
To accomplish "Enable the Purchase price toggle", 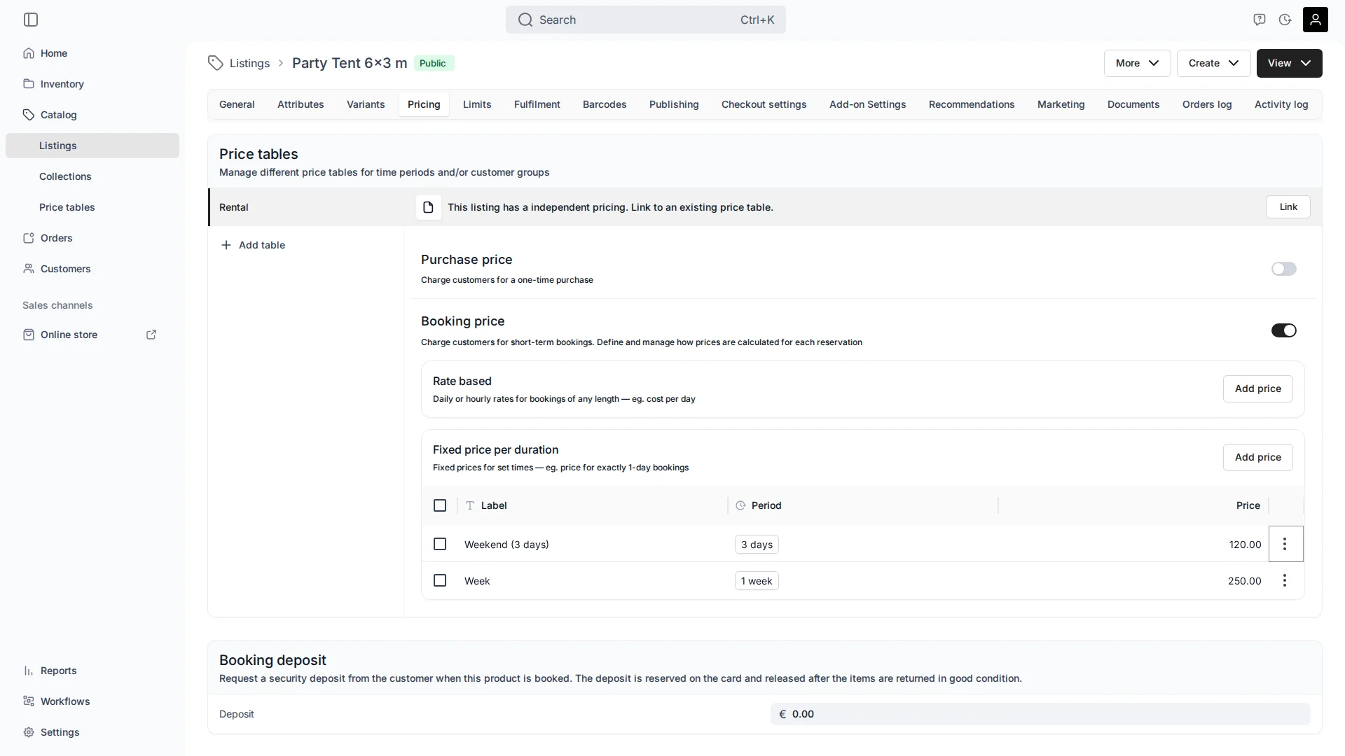I will coord(1284,269).
